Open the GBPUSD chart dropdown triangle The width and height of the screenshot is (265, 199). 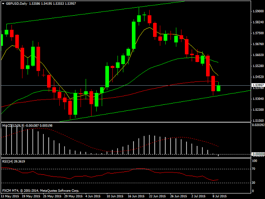coord(3,3)
